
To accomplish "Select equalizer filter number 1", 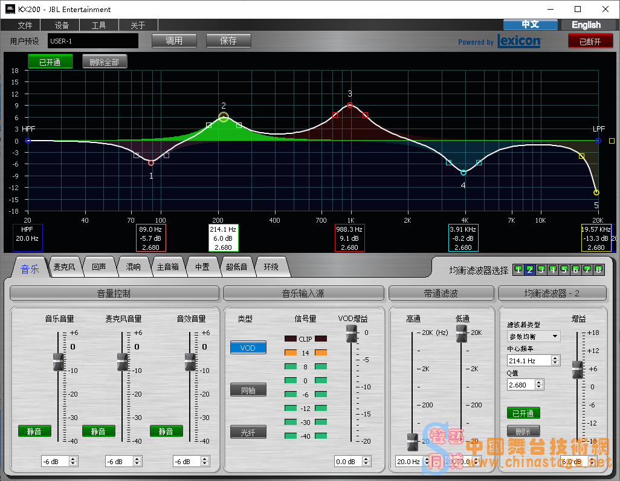I will tap(518, 270).
